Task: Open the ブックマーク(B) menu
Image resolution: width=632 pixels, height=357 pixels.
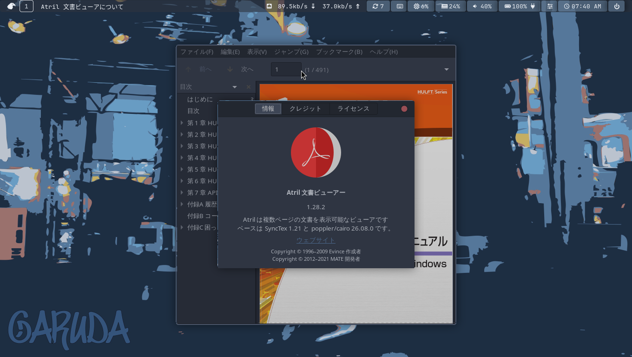Action: pos(339,52)
